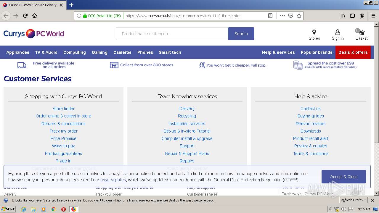The height and width of the screenshot is (213, 379).
Task: Open Windows Start menu
Action: point(8,209)
